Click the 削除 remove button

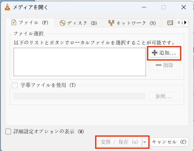164,65
